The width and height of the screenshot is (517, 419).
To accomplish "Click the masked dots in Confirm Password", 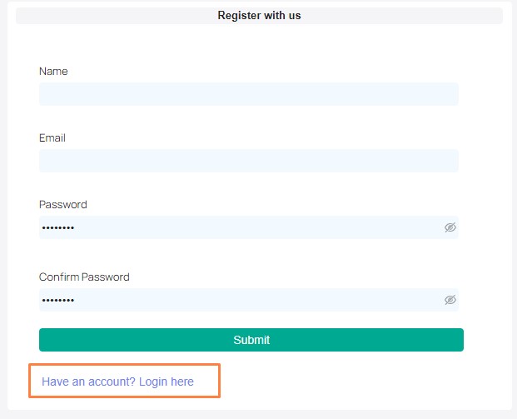I will (58, 300).
